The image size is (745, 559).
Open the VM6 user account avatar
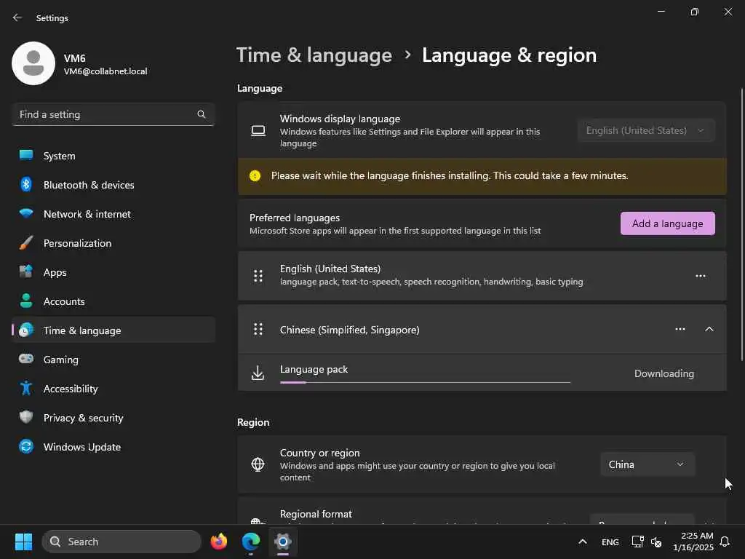point(33,63)
